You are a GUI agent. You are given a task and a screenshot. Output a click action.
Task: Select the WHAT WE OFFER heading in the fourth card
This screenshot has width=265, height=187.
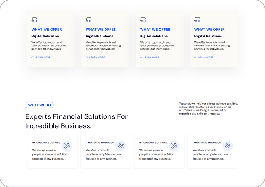tap(210, 29)
